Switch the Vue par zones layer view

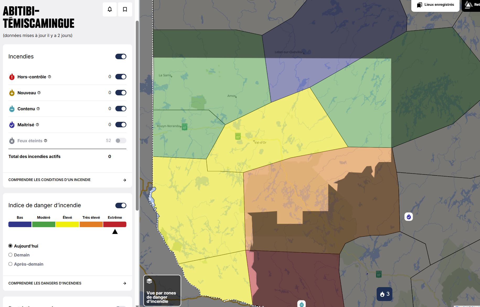pyautogui.click(x=162, y=290)
